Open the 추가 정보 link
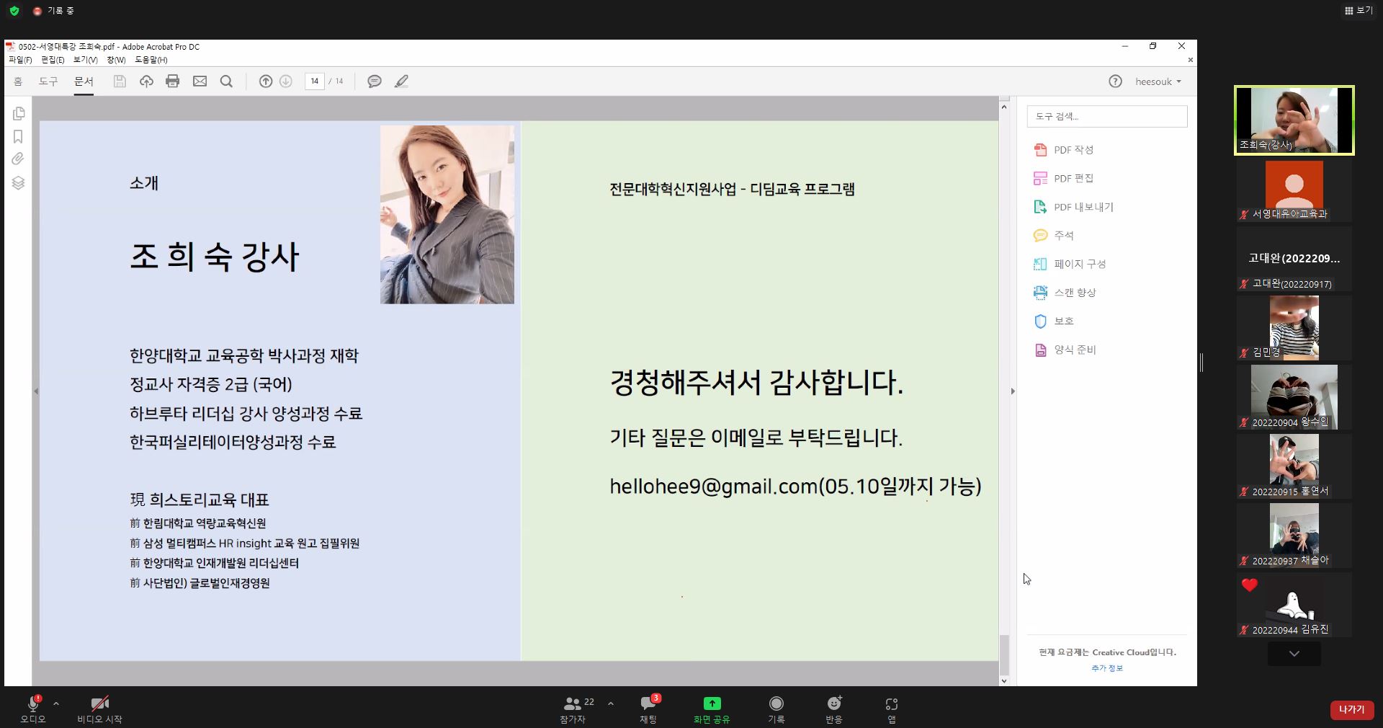 pos(1106,668)
